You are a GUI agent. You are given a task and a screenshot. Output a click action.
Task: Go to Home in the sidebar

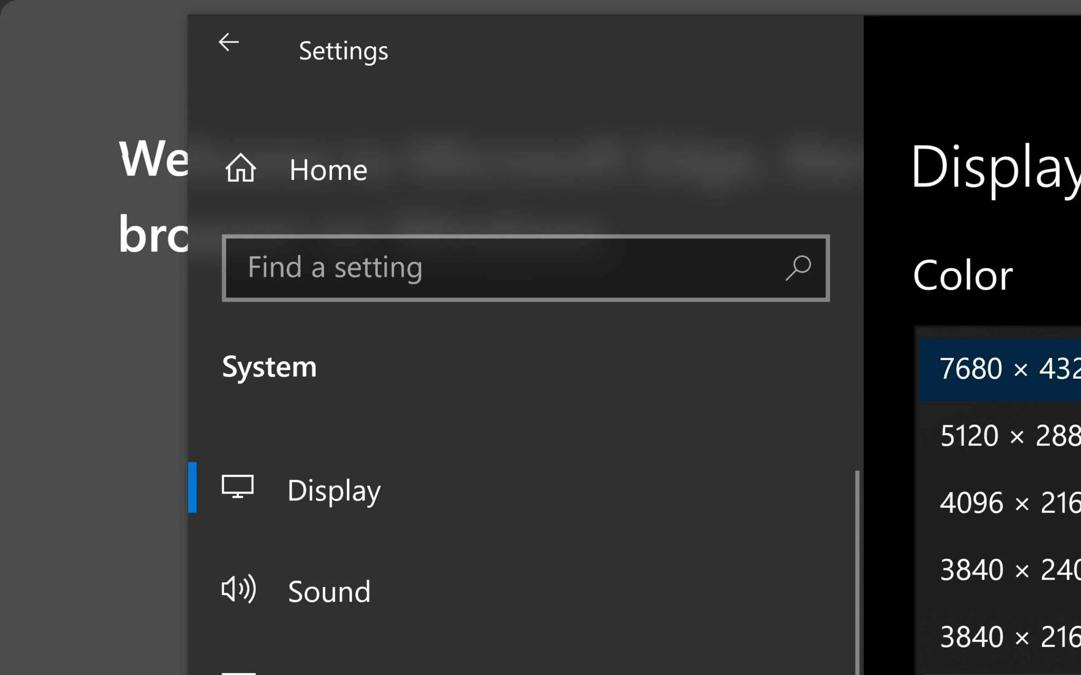coord(329,170)
